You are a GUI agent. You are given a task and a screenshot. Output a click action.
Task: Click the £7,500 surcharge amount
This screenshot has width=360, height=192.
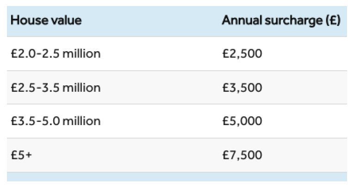coord(242,155)
